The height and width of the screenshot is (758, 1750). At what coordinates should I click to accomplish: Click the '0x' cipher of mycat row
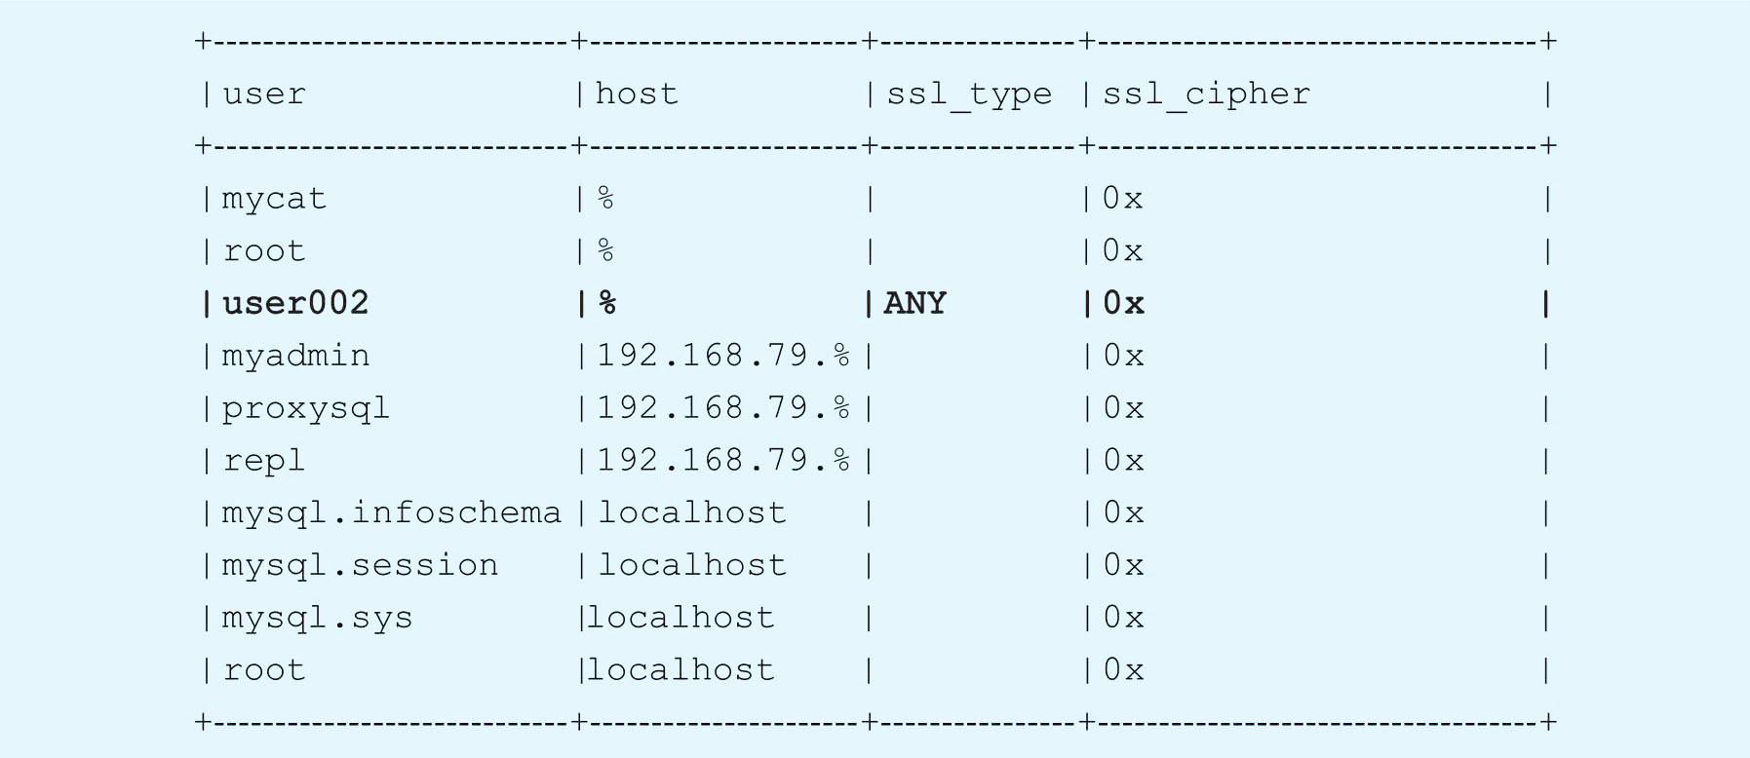1123,199
